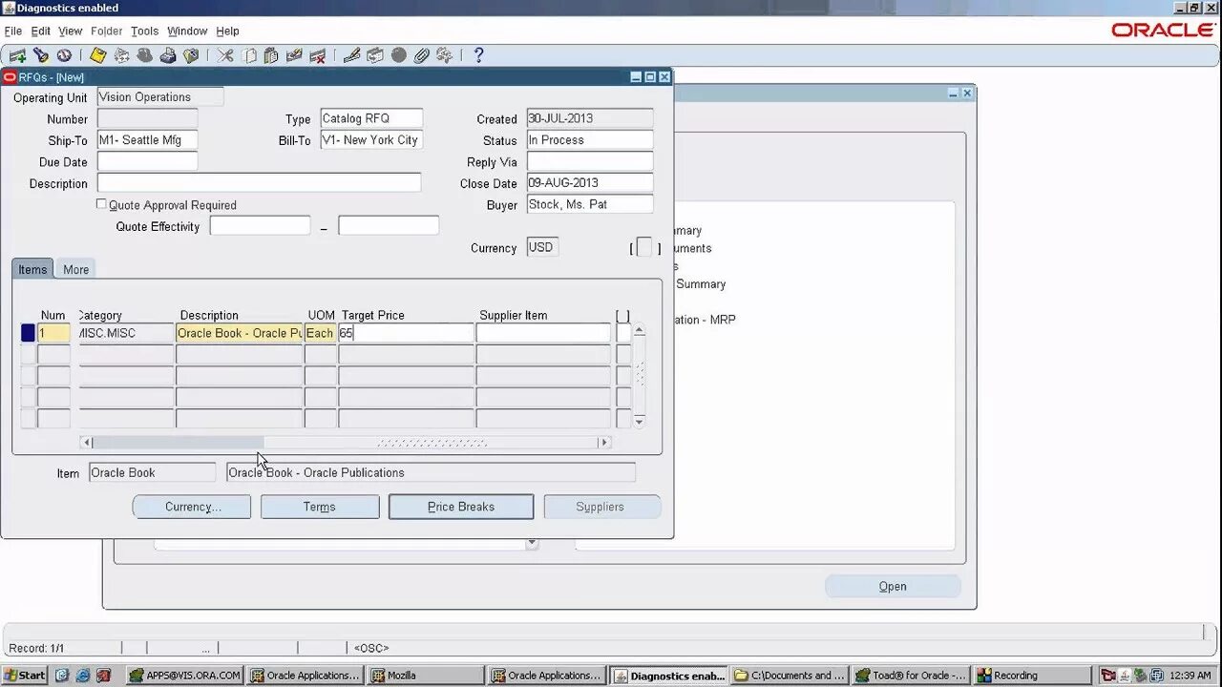Click the Currency... button
This screenshot has width=1222, height=687.
(192, 507)
